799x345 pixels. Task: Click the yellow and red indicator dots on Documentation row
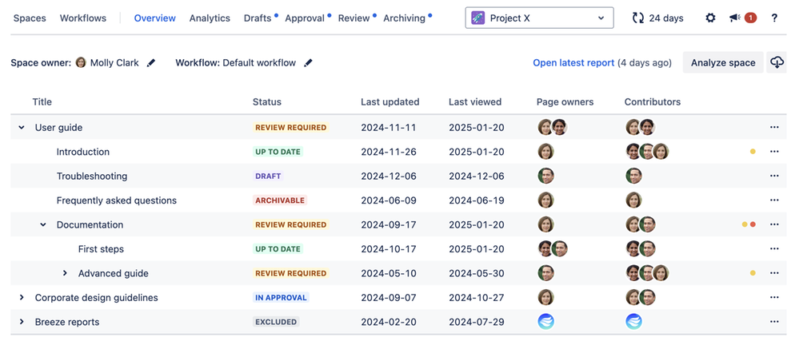tap(749, 224)
